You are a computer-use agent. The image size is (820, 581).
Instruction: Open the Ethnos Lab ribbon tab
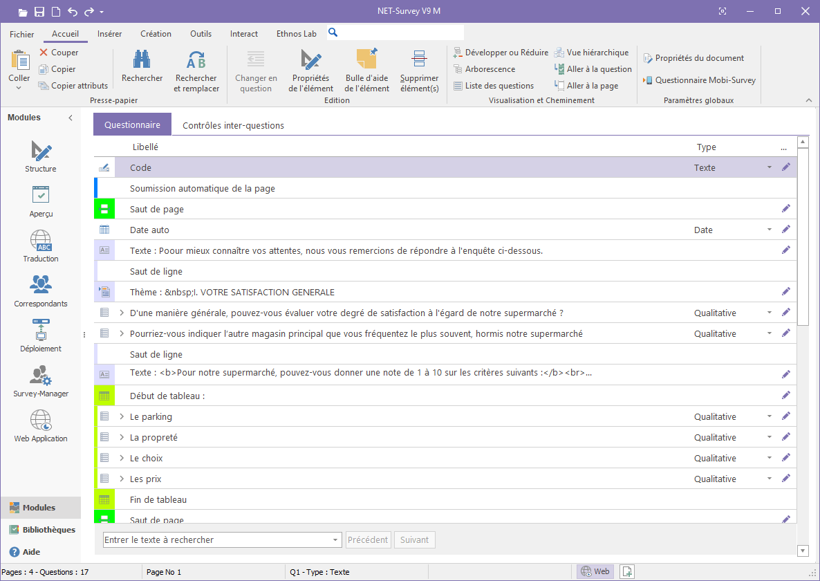click(297, 34)
